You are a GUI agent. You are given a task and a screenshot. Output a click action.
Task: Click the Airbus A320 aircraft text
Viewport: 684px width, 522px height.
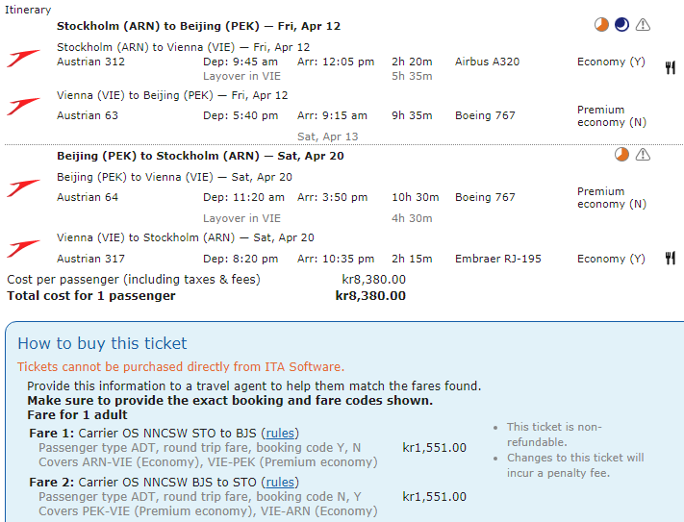click(487, 62)
